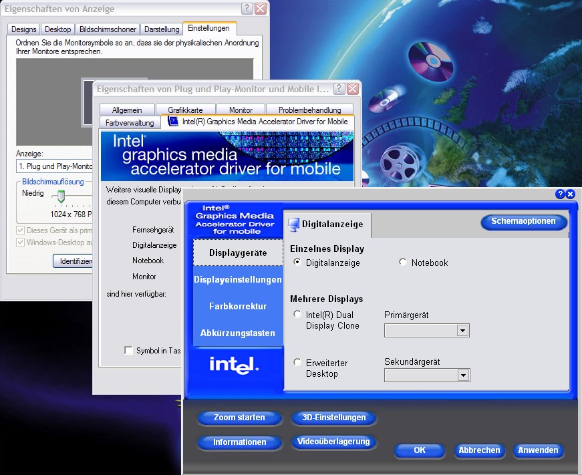Click the Digitalanzeige tab header
582x475 pixels.
pos(327,224)
